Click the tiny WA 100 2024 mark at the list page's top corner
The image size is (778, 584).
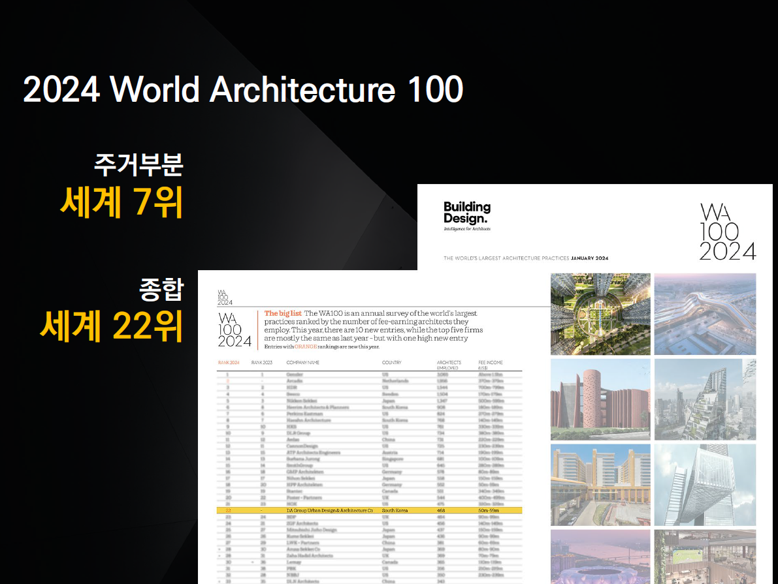pyautogui.click(x=225, y=298)
